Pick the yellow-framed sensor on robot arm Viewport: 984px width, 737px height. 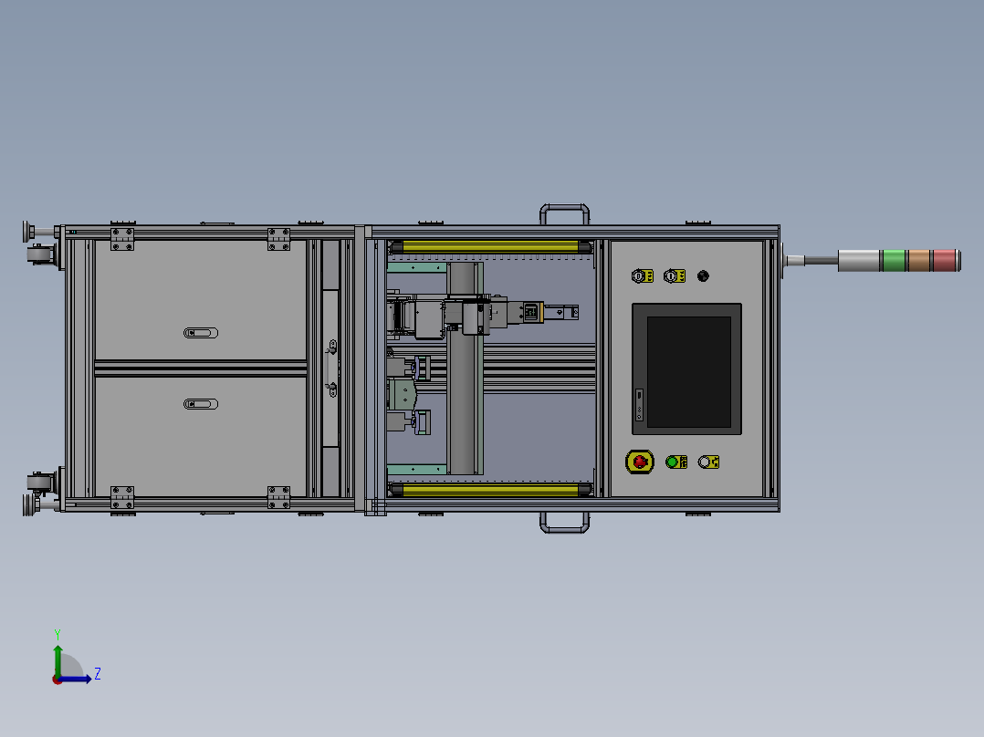pyautogui.click(x=532, y=312)
